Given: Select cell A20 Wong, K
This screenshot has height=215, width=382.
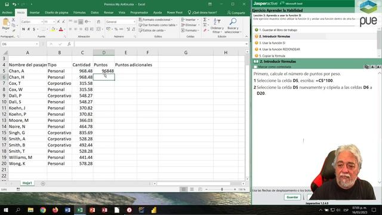Looking at the screenshot, I should click(27, 164).
